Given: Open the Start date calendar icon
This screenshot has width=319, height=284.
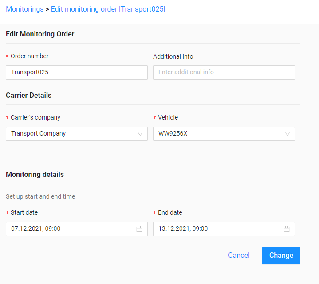Looking at the screenshot, I should coord(139,229).
